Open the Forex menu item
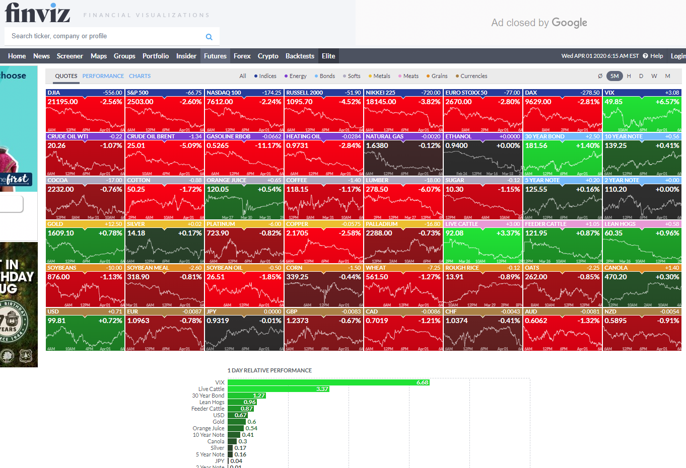This screenshot has width=686, height=468. (242, 56)
